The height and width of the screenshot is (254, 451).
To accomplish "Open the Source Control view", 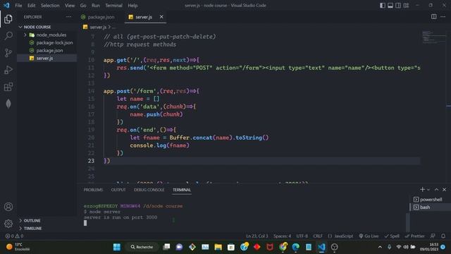I will (x=8, y=53).
